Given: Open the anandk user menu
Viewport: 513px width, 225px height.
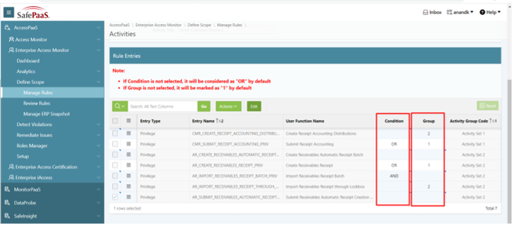Looking at the screenshot, I should coord(460,13).
